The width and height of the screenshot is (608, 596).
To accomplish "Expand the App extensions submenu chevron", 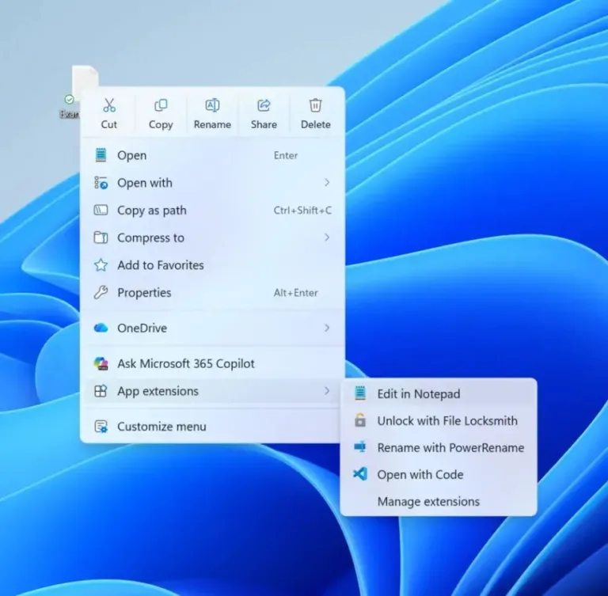I will [327, 391].
